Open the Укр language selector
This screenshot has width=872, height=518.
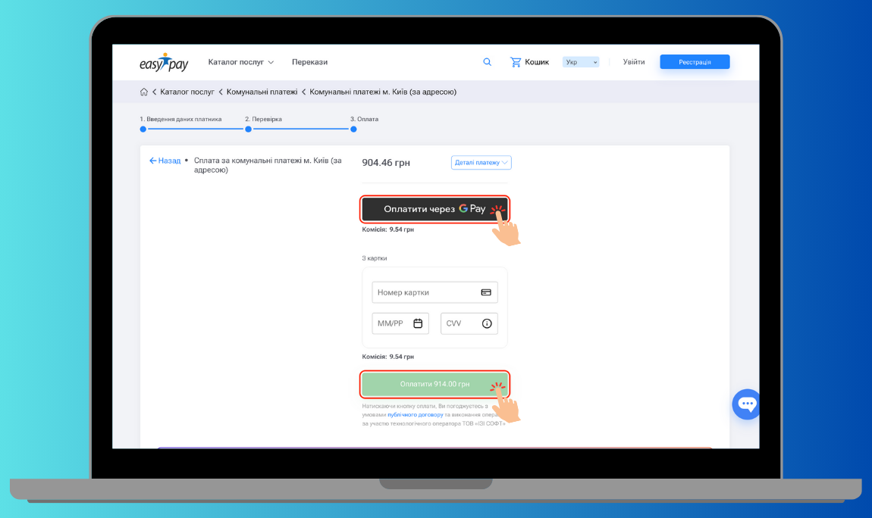[581, 62]
